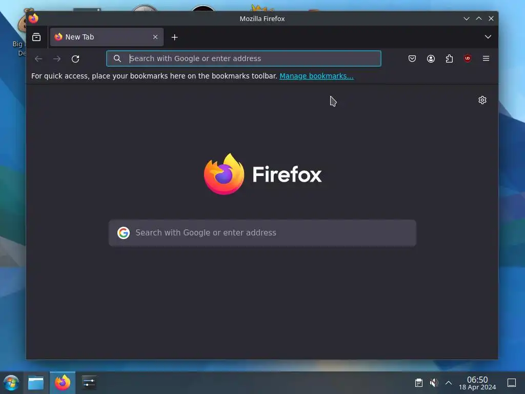Image resolution: width=525 pixels, height=394 pixels.
Task: Maximize Firefox with the up chevron
Action: 479,19
